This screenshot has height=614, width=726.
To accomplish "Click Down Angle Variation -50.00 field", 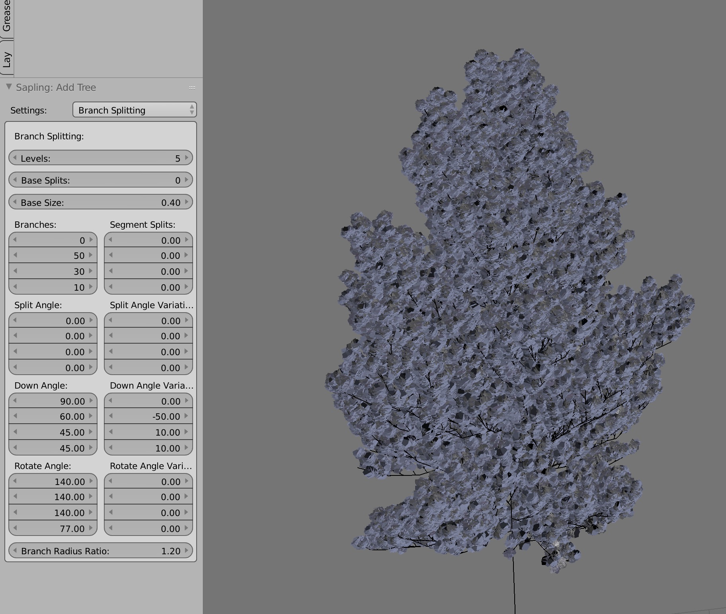I will 148,416.
